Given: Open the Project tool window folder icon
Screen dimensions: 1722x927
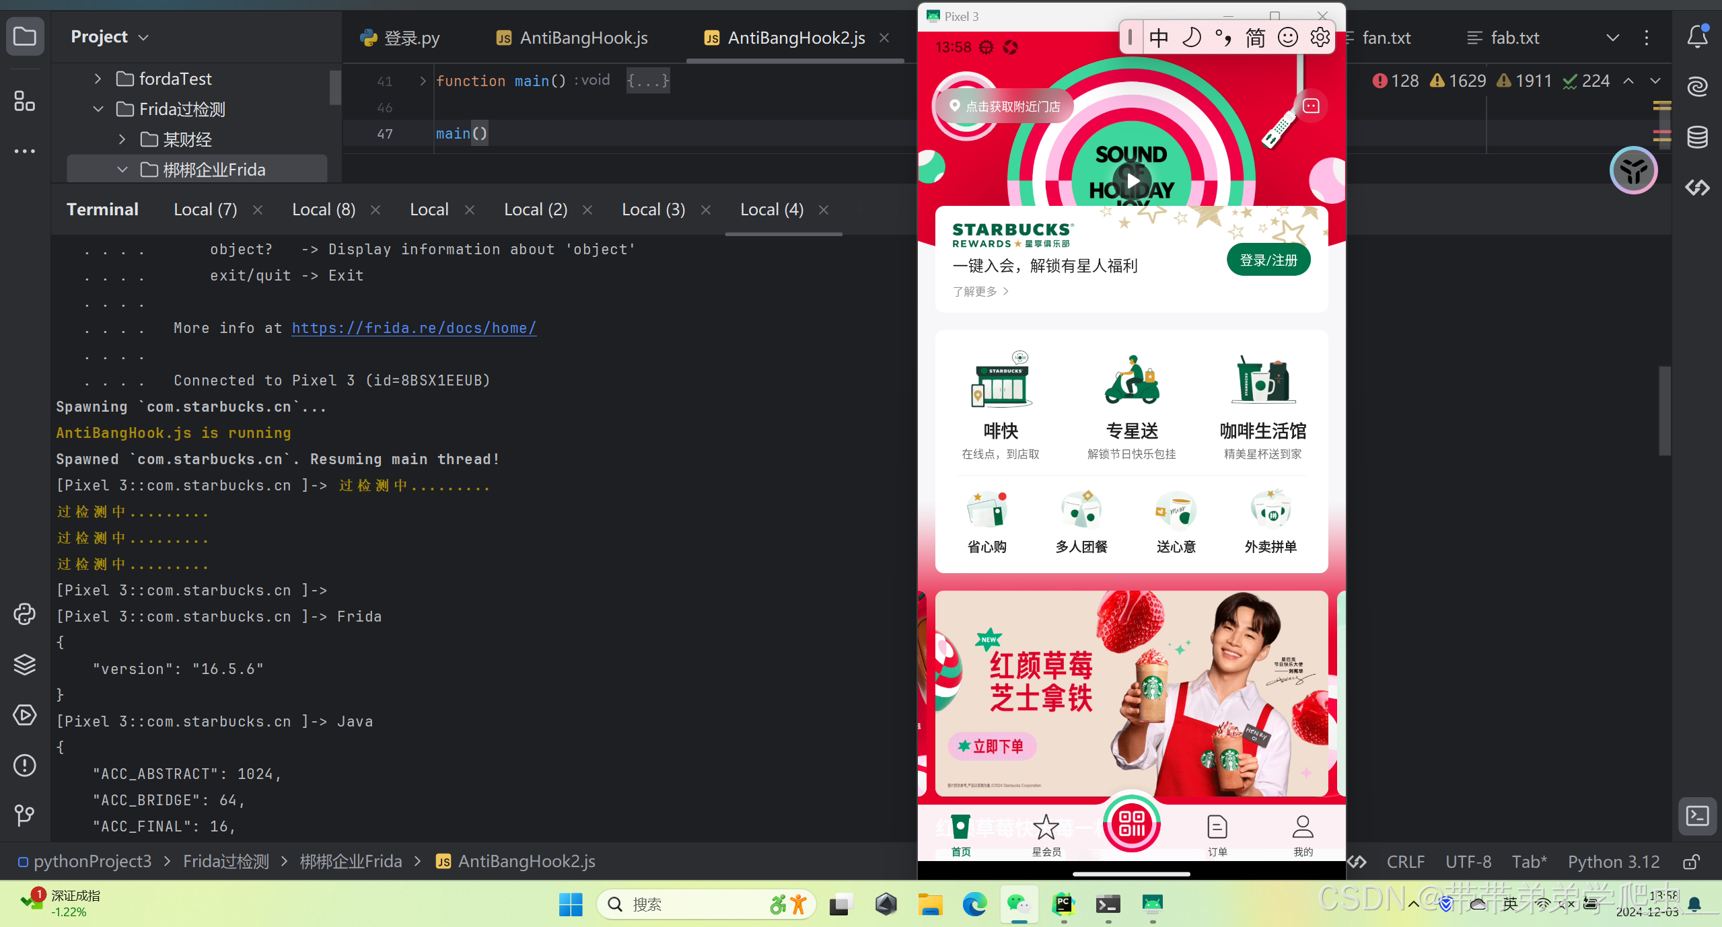Looking at the screenshot, I should pyautogui.click(x=25, y=36).
